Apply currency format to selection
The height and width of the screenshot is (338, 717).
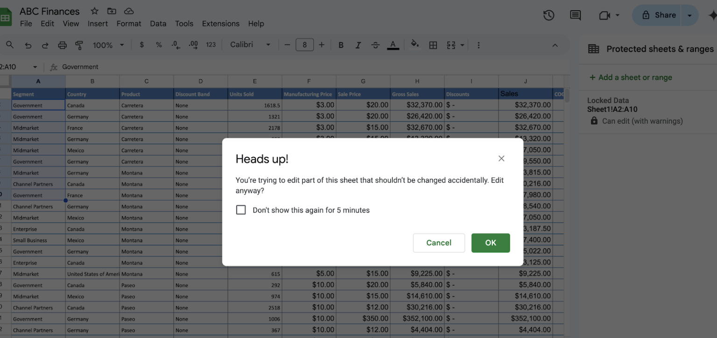[x=141, y=45]
